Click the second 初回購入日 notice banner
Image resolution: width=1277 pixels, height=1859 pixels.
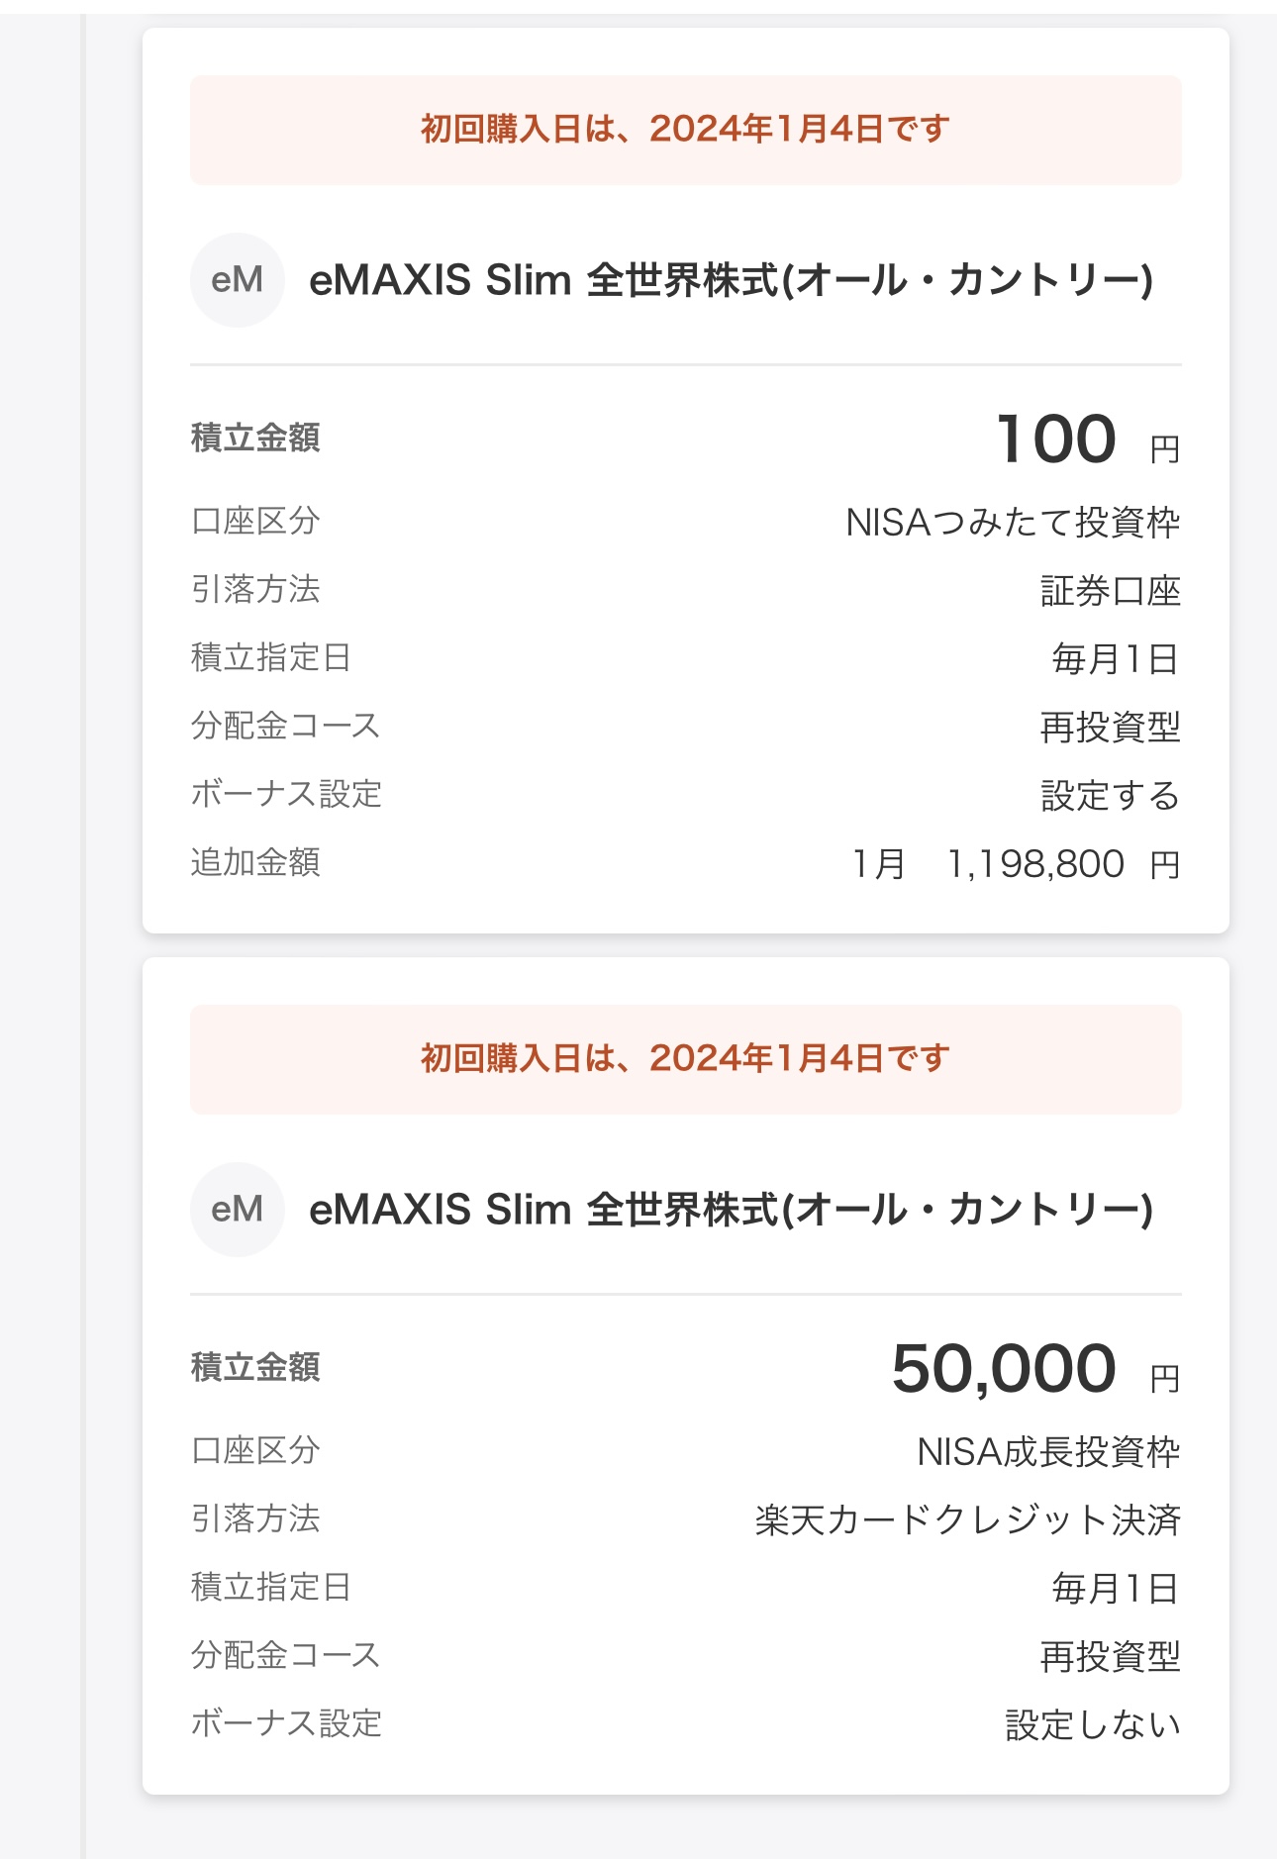pyautogui.click(x=686, y=1059)
